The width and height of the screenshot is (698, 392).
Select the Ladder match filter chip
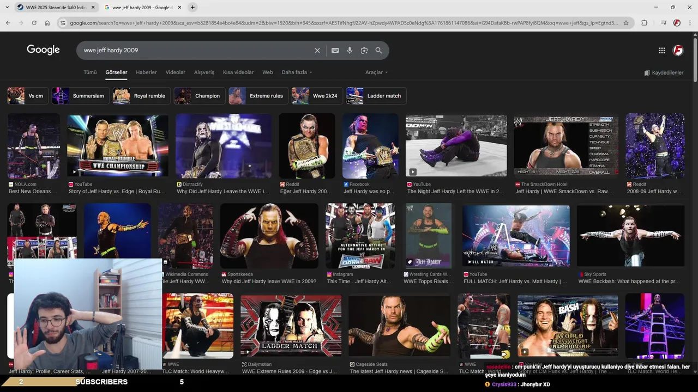[x=376, y=96]
